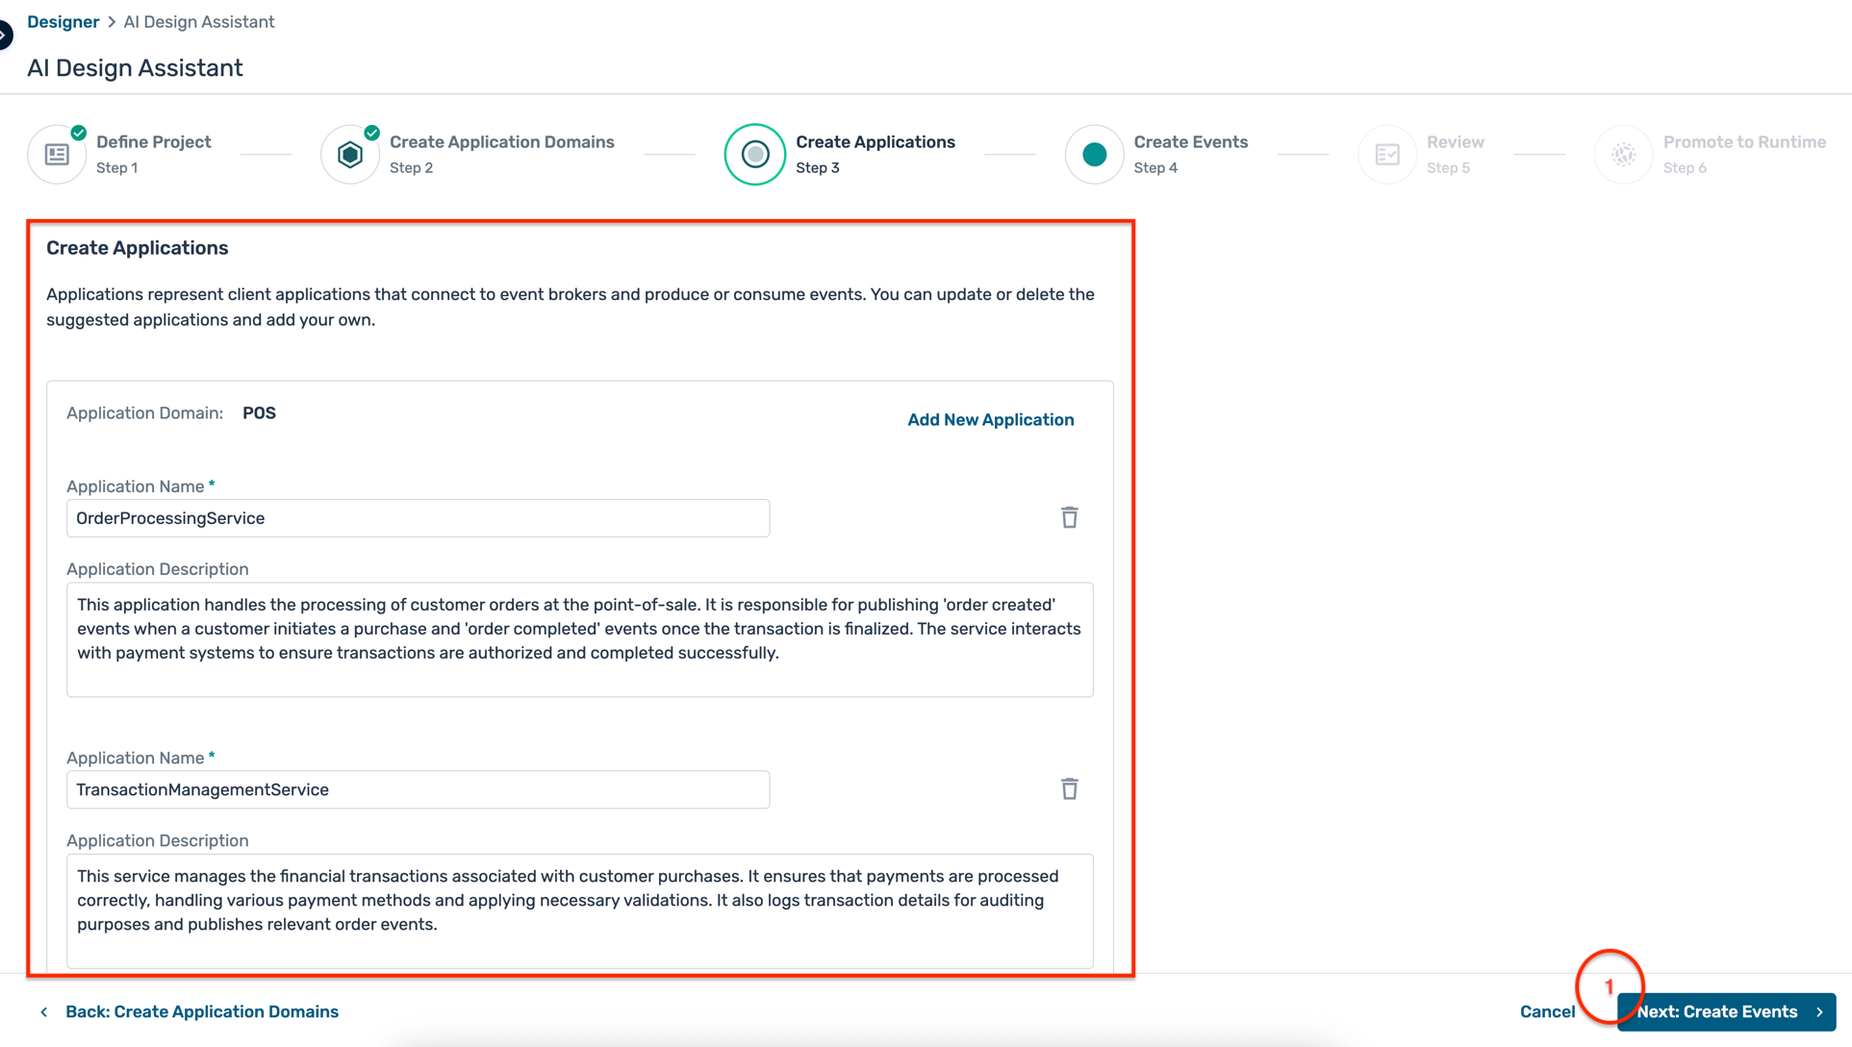Click Next: Create Events button
The height and width of the screenshot is (1047, 1852).
pyautogui.click(x=1726, y=1011)
